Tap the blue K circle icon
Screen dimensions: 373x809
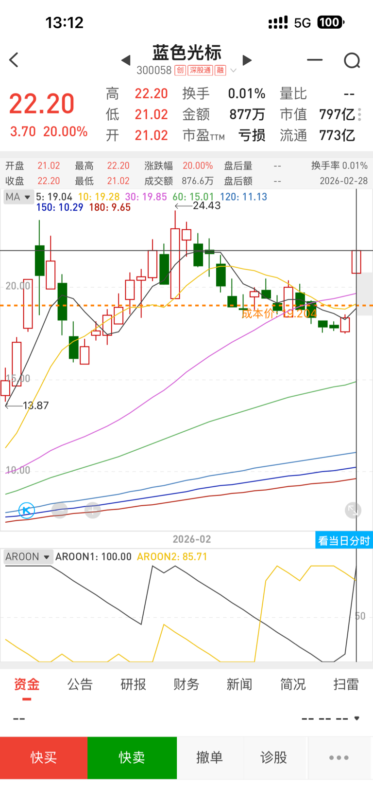(26, 510)
